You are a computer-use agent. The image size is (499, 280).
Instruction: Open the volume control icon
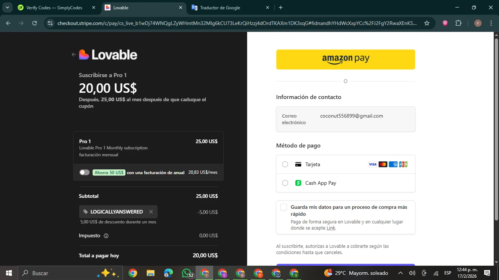(x=412, y=273)
